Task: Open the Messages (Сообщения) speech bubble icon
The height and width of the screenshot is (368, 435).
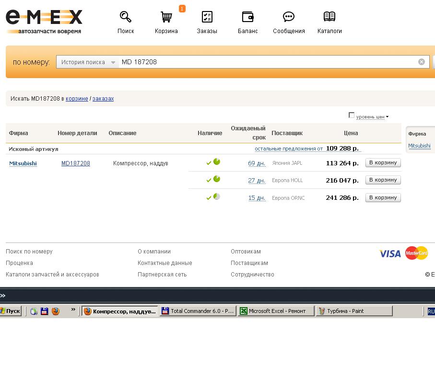Action: [x=289, y=17]
